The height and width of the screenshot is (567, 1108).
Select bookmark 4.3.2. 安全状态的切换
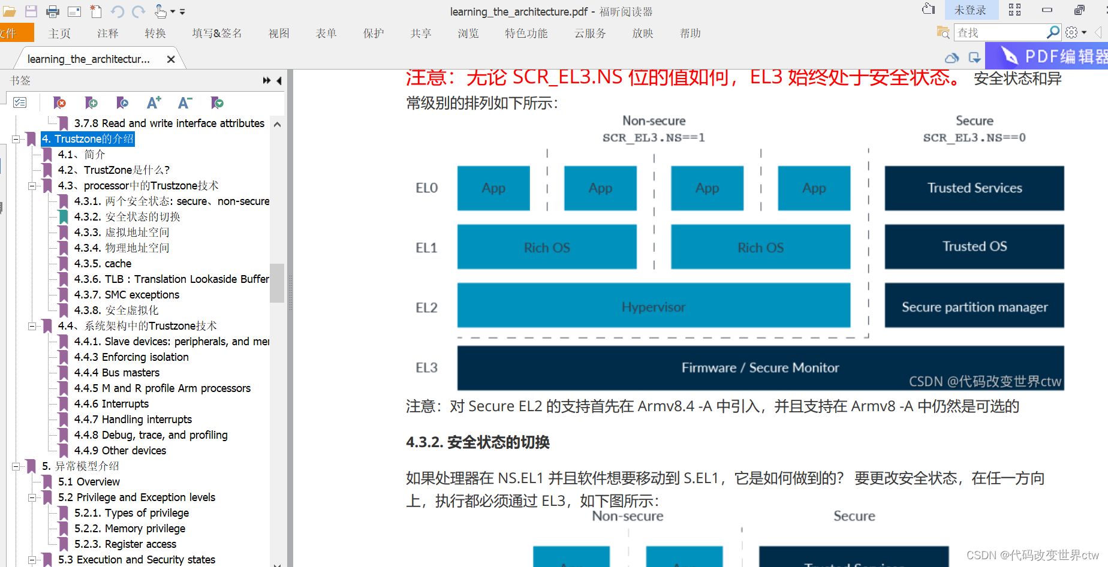[127, 217]
